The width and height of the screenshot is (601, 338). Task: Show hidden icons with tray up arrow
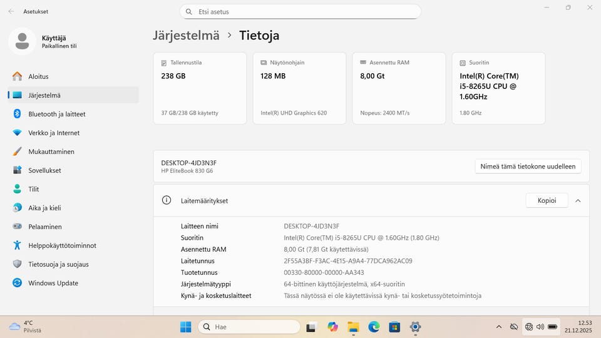499,327
